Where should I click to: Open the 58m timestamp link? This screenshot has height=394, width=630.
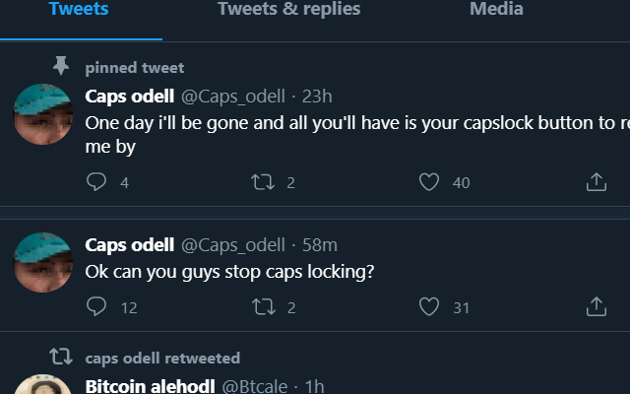click(319, 245)
